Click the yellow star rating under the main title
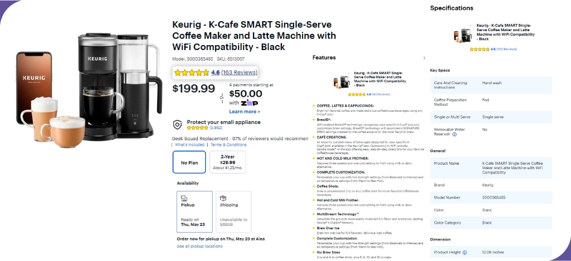The image size is (571, 261). (x=192, y=72)
